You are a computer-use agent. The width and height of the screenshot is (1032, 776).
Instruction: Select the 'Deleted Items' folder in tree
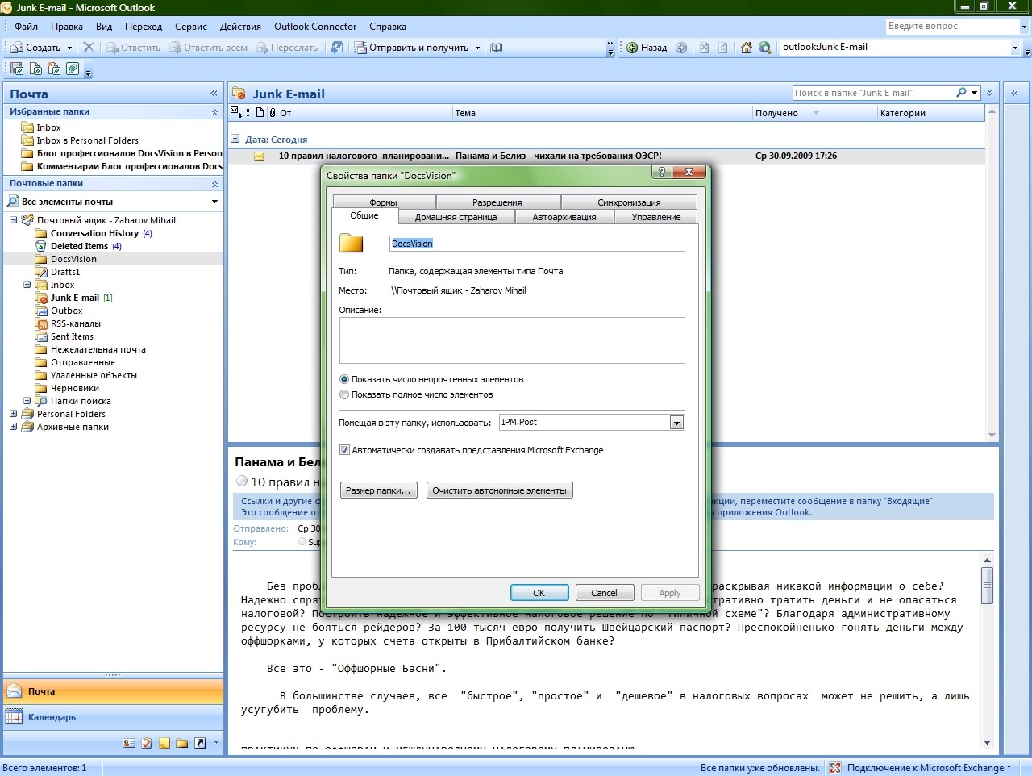(x=79, y=246)
